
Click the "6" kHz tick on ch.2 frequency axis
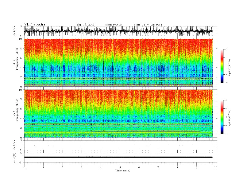(21, 109)
